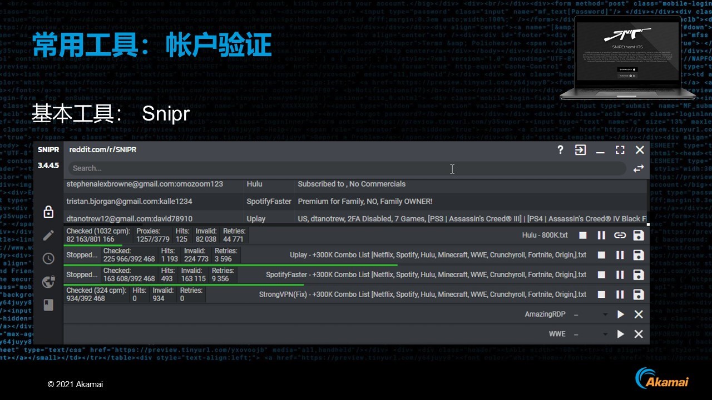Pause the Hulu - 800K.txt checking job
Image resolution: width=712 pixels, height=400 pixels.
pyautogui.click(x=601, y=235)
